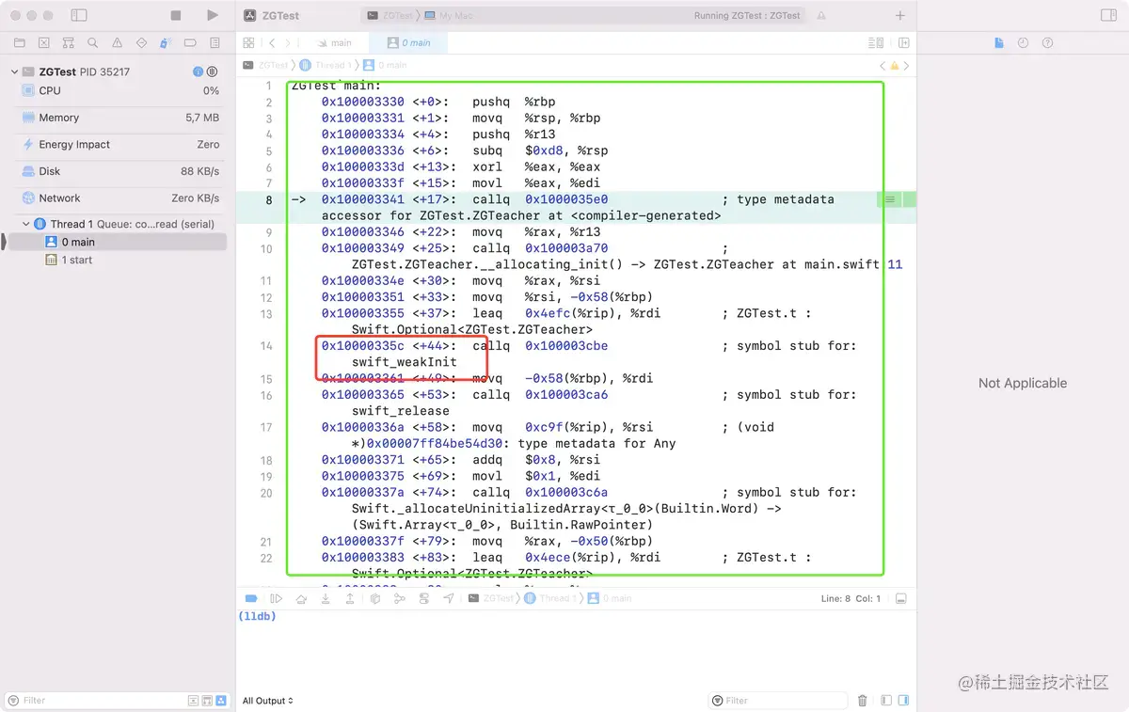Toggle breakpoints activation in debug bar
The image size is (1129, 712).
coord(251,598)
